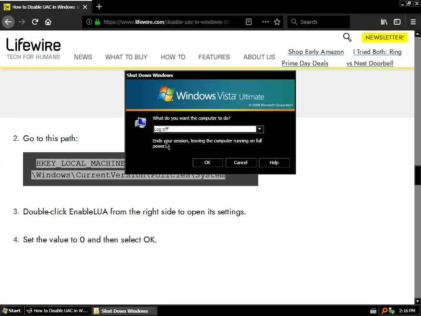Click the page vertical scrollbar thumb
The width and height of the screenshot is (421, 316).
(418, 175)
